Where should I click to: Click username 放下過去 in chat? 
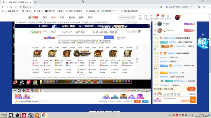(172, 42)
